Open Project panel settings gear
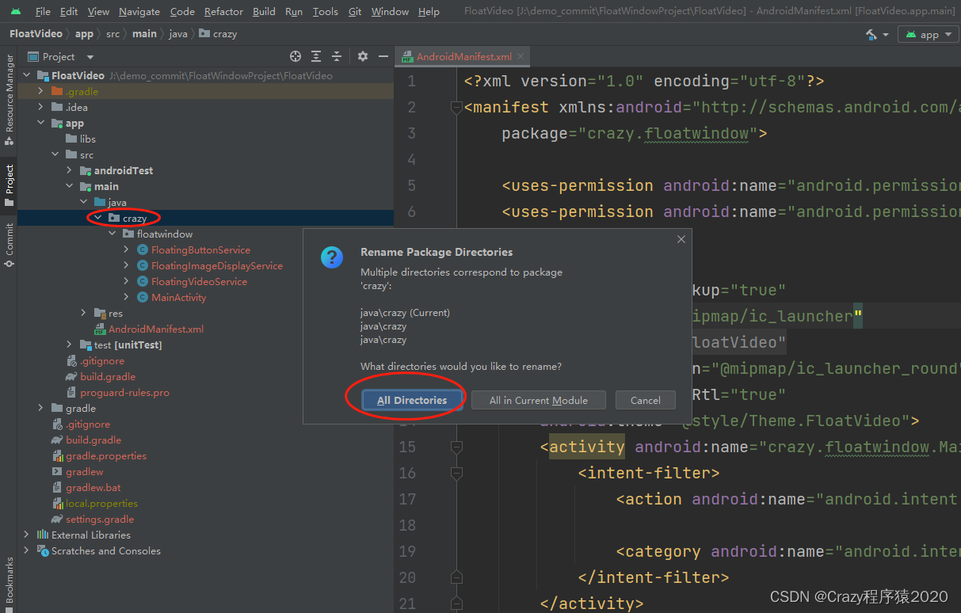The width and height of the screenshot is (961, 613). [363, 56]
